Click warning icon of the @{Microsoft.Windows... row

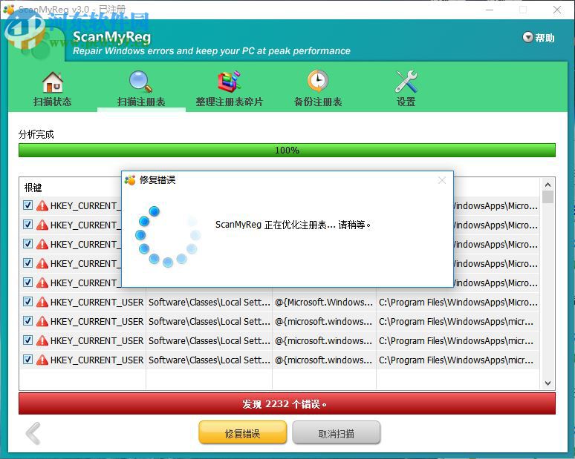pyautogui.click(x=42, y=302)
